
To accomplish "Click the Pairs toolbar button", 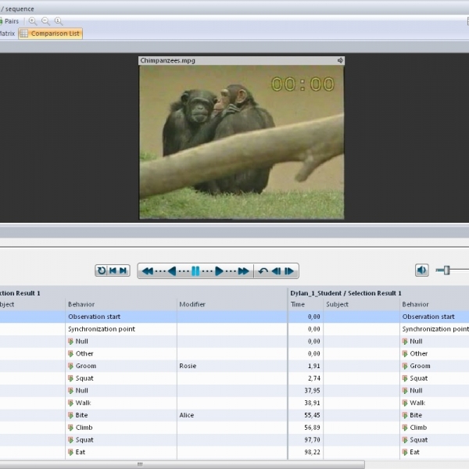I will (x=8, y=21).
